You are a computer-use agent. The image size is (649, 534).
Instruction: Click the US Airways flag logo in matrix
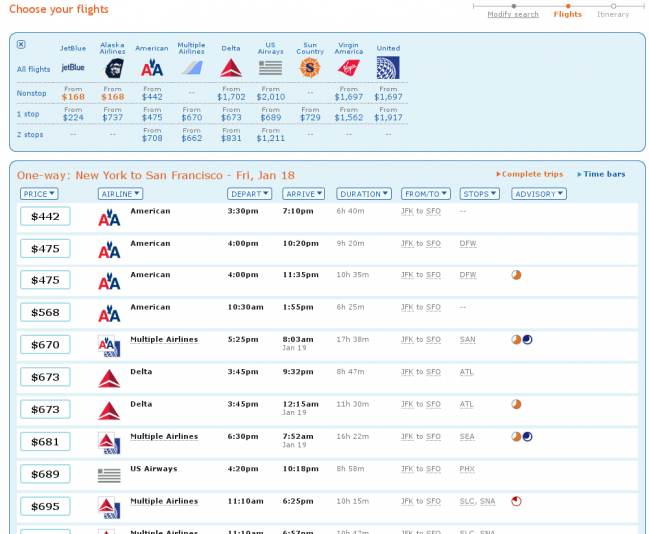click(270, 68)
